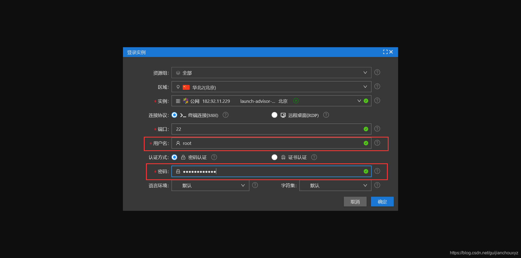
Task: Open the 语言环境 dropdown
Action: pos(210,185)
